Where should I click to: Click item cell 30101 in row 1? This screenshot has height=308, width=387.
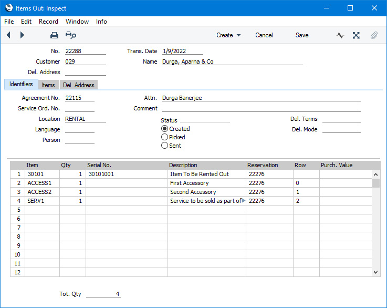42,174
